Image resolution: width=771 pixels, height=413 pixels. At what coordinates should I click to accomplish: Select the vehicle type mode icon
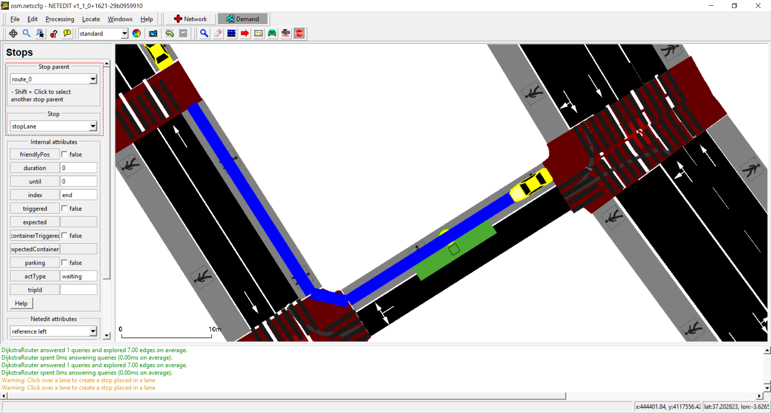pos(286,34)
